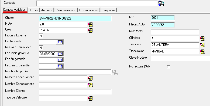Viewport: 210px width, 106px height.
Task: Open lookup icon for Nombre Concesionario
Action: tap(91, 85)
